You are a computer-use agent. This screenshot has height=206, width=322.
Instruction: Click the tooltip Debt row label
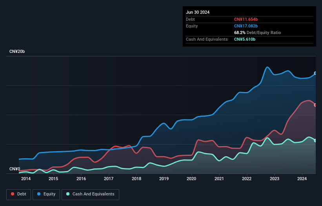point(190,19)
